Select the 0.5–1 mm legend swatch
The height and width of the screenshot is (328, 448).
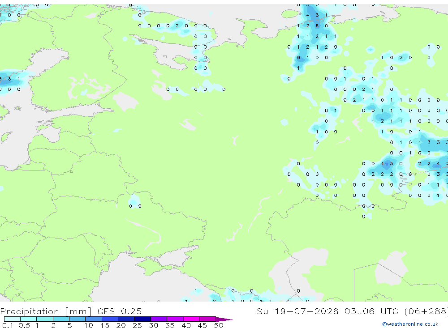[29, 319]
